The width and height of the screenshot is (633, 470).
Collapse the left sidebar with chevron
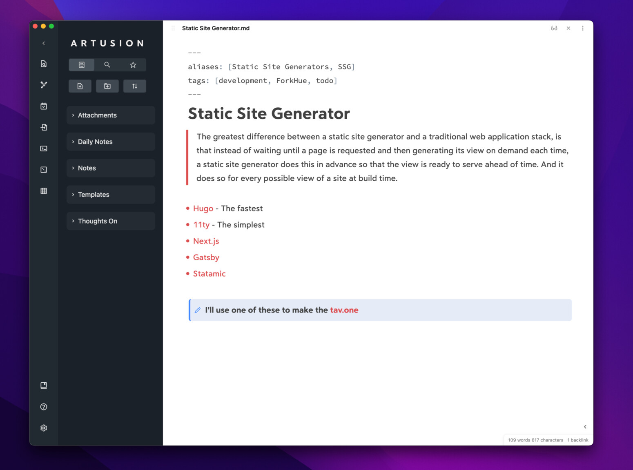[44, 43]
